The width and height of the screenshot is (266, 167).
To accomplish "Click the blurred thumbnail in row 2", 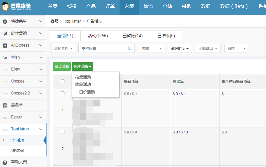I will [x=93, y=147].
